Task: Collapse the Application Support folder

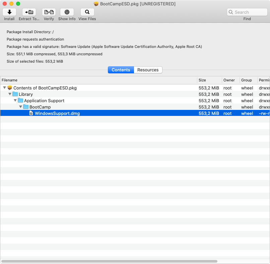Action: [x=15, y=101]
